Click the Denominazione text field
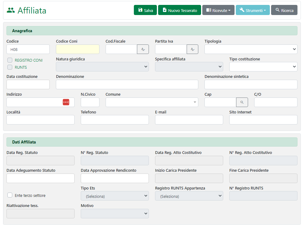 pos(127,85)
